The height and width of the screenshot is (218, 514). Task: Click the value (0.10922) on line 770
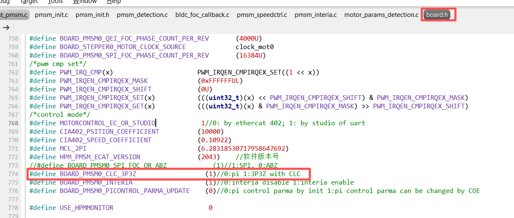[x=214, y=140]
